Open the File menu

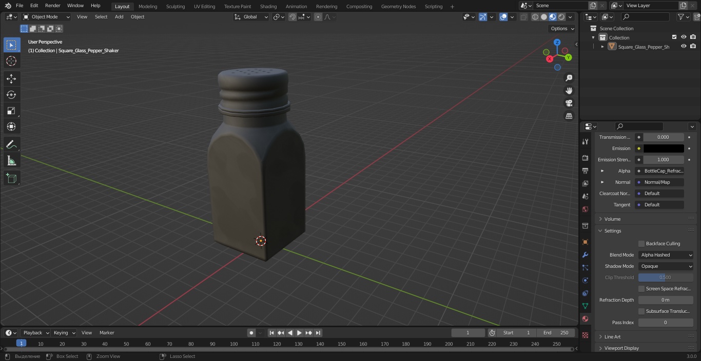[x=20, y=6]
